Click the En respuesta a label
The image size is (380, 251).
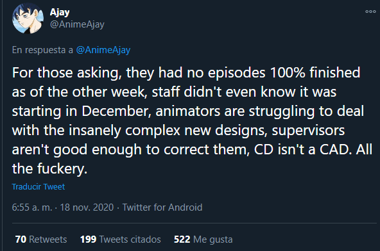click(42, 50)
